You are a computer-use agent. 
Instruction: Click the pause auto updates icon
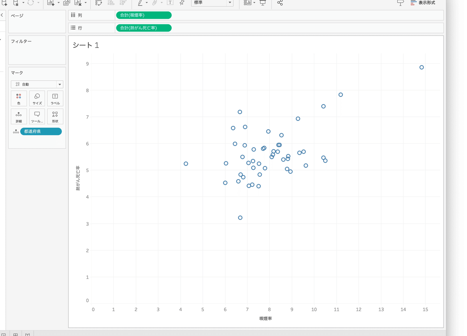(16, 3)
